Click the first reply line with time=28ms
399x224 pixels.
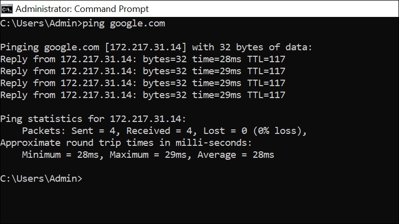click(143, 59)
